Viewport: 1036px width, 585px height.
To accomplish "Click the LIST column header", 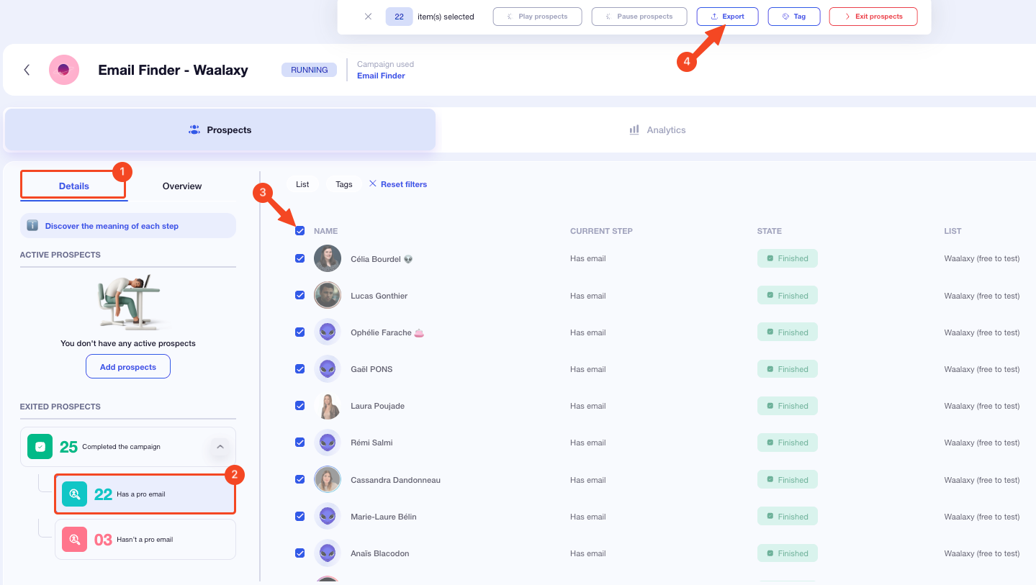I will click(952, 231).
